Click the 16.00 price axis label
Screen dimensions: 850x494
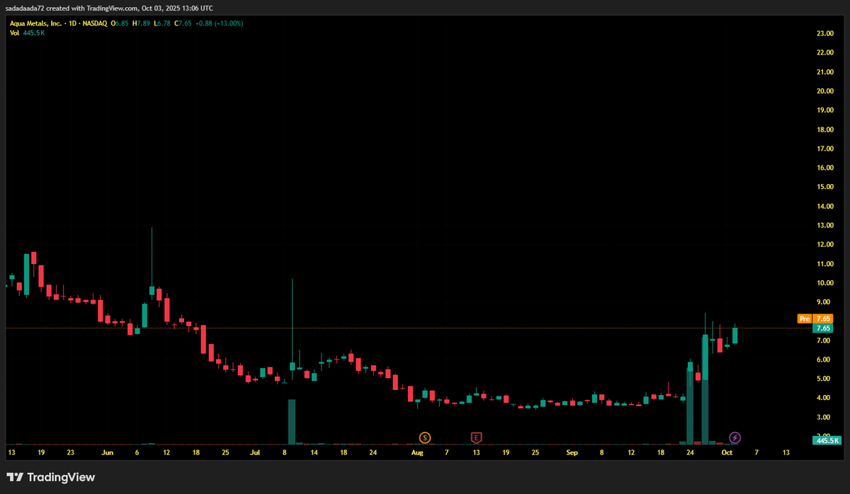(824, 168)
